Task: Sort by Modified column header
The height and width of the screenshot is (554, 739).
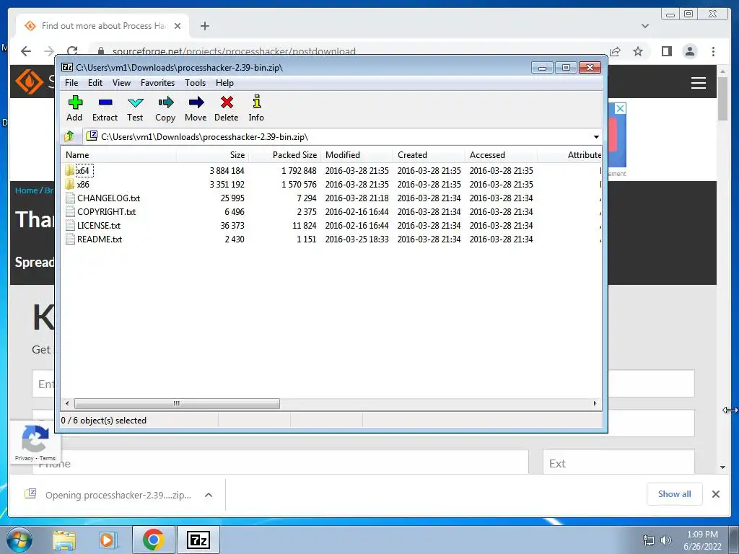Action: pyautogui.click(x=357, y=155)
